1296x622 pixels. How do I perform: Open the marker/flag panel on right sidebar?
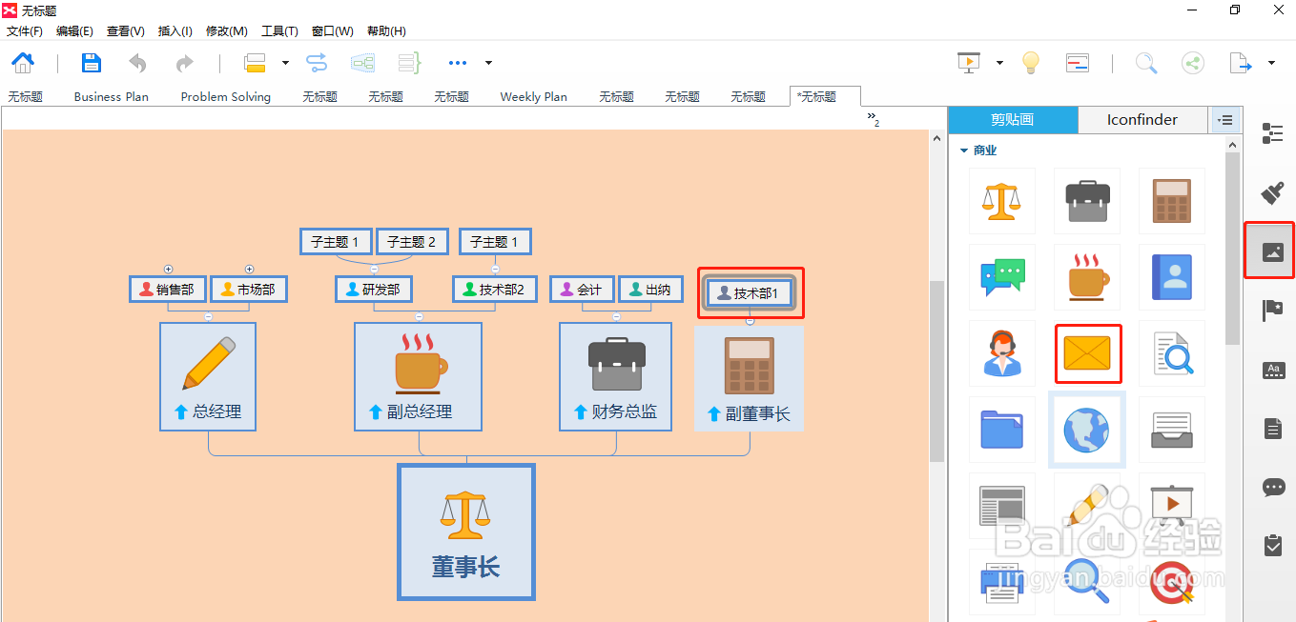pos(1273,310)
